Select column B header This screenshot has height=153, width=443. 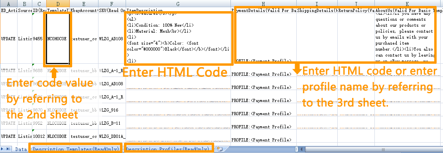pos(25,4)
